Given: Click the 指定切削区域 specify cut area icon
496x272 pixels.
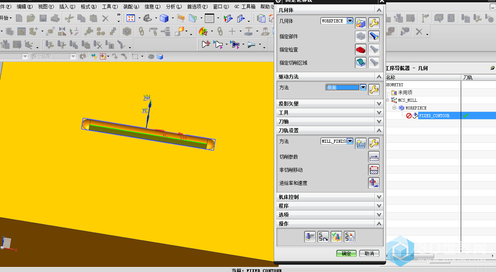Looking at the screenshot, I should coord(361,63).
